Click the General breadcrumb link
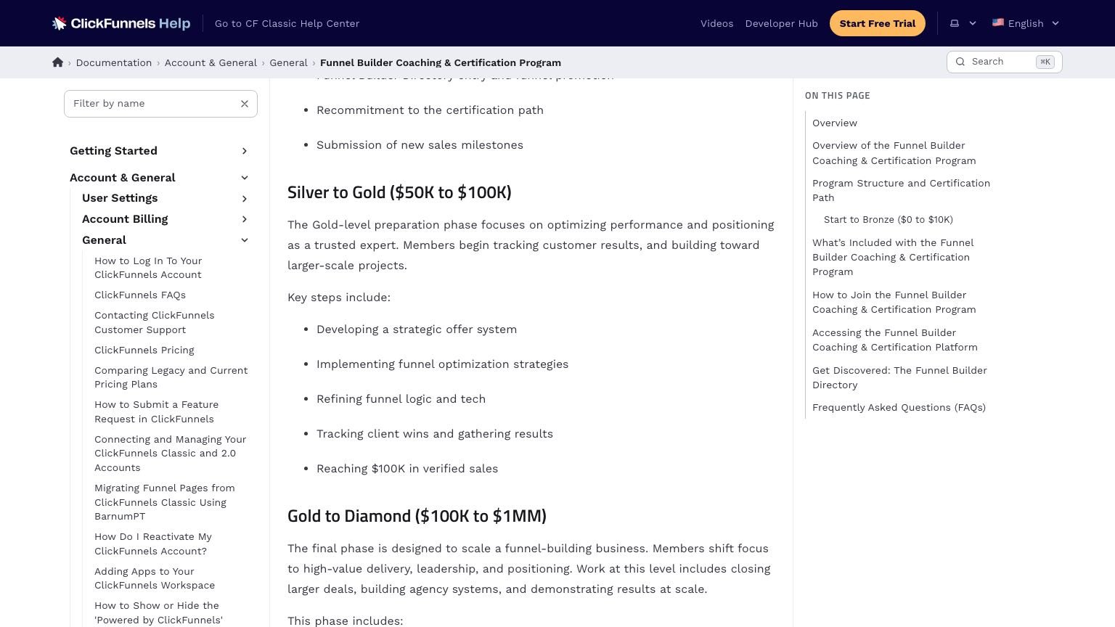Viewport: 1115px width, 627px height. pyautogui.click(x=288, y=62)
